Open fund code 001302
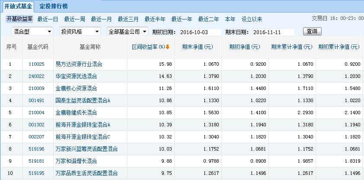This screenshot has width=364, height=180. (36, 125)
